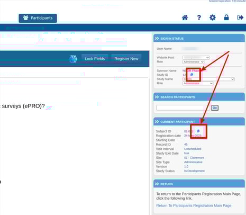246x215 pixels.
Task: Click the Help question mark icon
Action: 199,17
